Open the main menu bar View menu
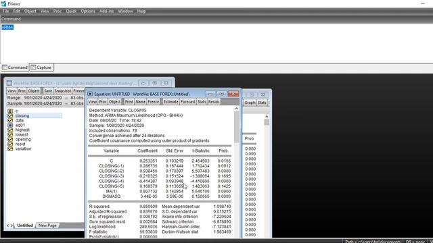 tap(45, 11)
